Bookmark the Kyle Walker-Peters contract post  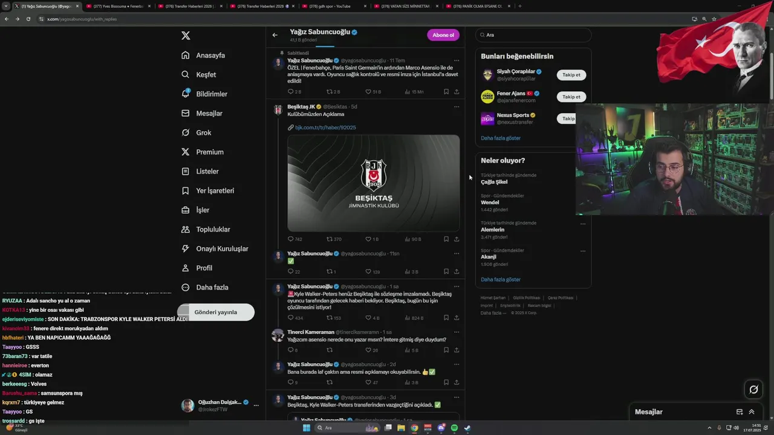pos(446,318)
